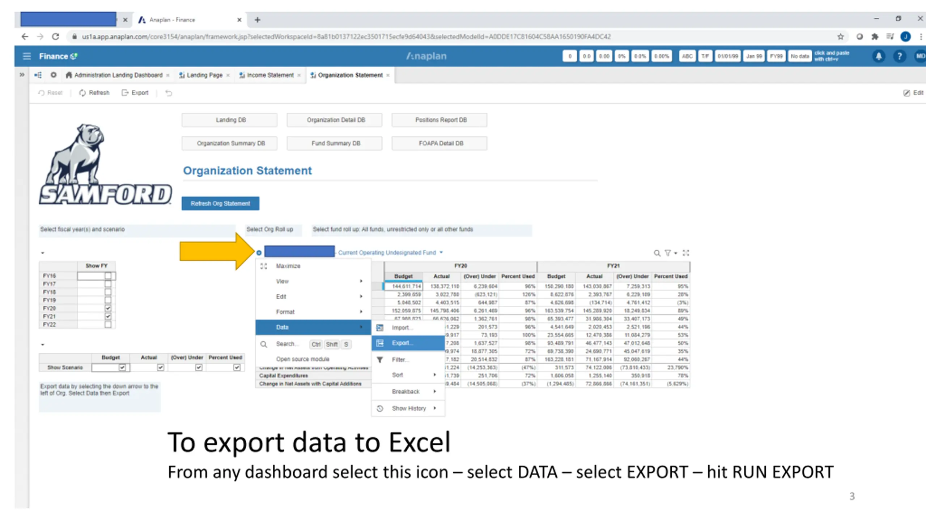The image size is (926, 520).
Task: Expand the Edit submenu
Action: [313, 296]
